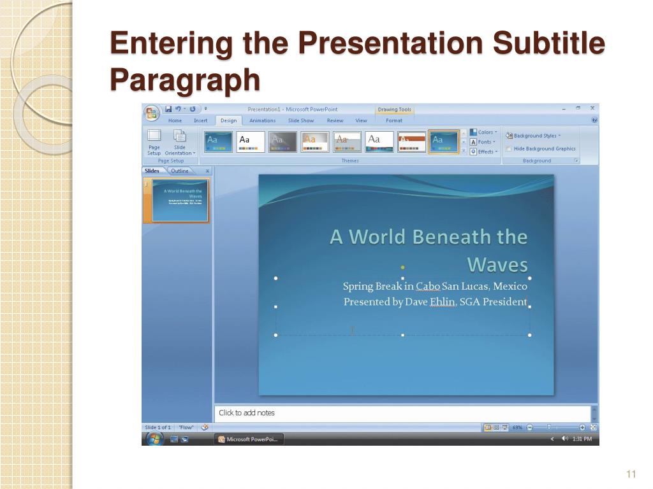Zoom out with the minus button
This screenshot has height=489, width=653.
coord(530,427)
